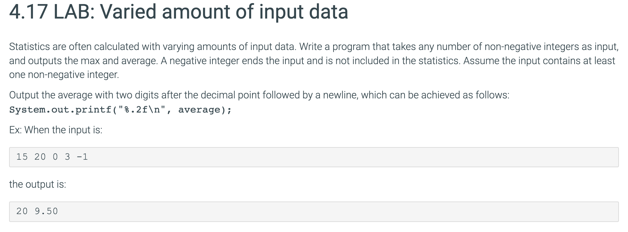
Task: Click the "4.17 LAB" heading title
Action: pos(179,12)
